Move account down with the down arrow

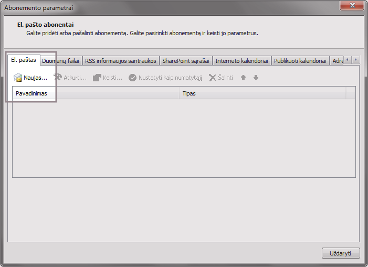pos(256,78)
